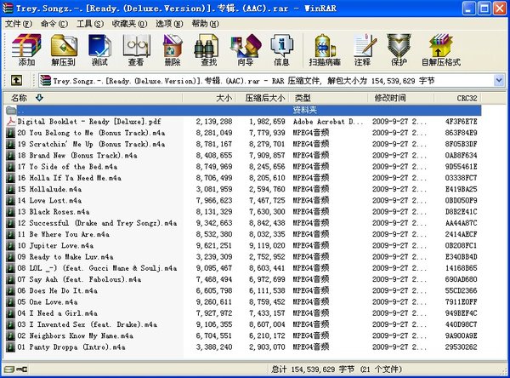Sort by the 修改时间 column header
The image size is (510, 378).
400,98
